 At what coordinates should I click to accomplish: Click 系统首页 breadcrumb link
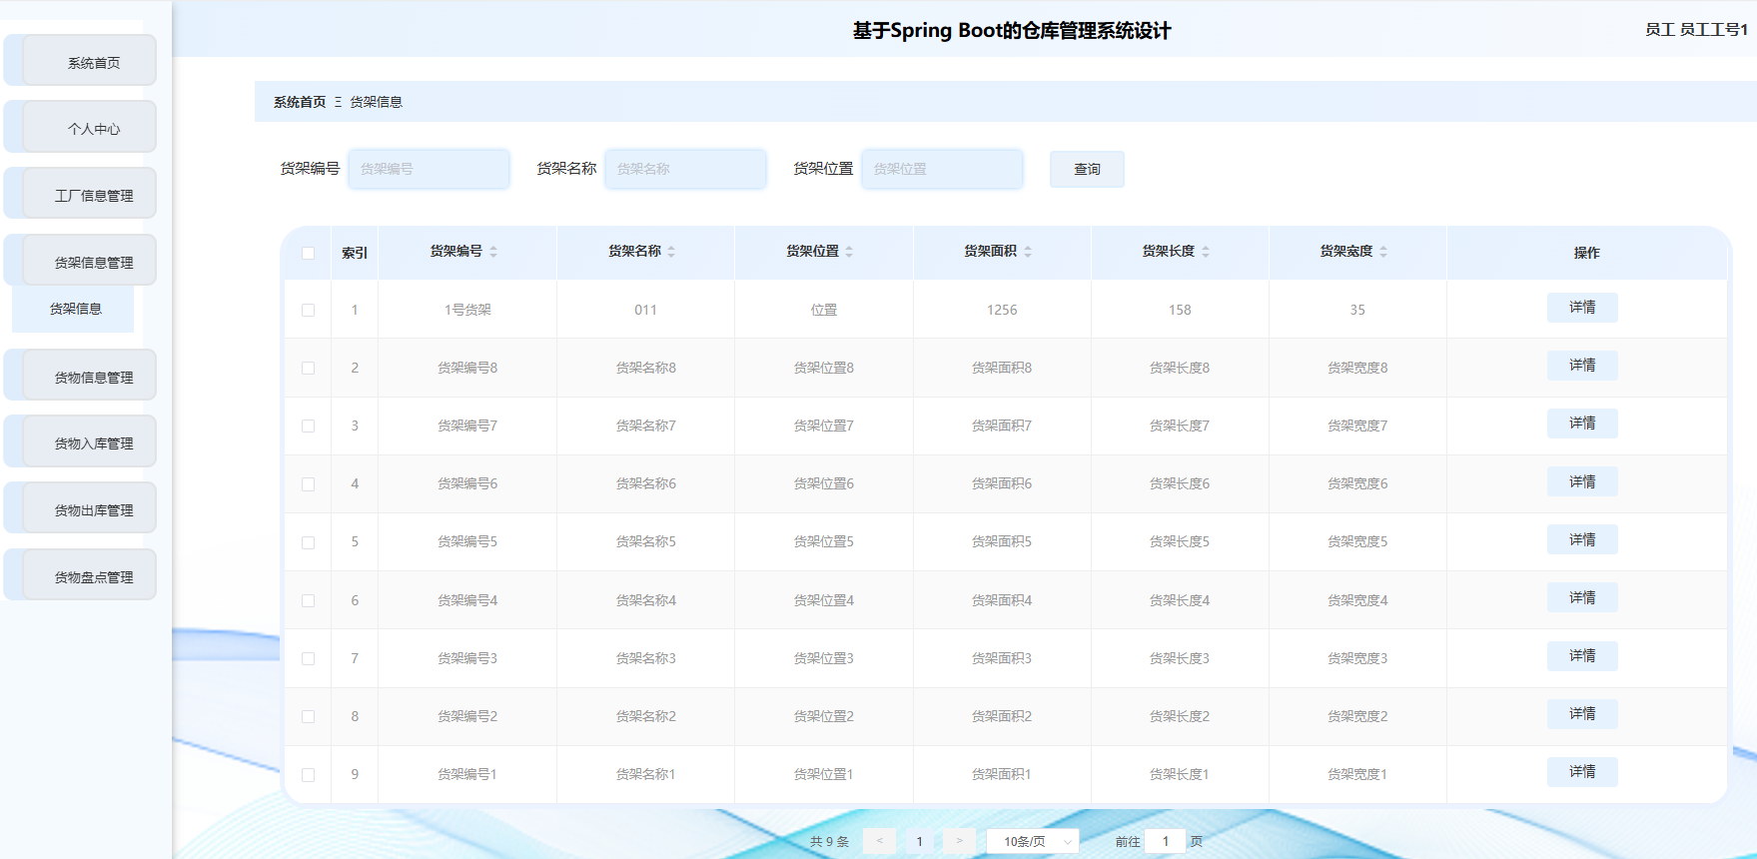(300, 102)
